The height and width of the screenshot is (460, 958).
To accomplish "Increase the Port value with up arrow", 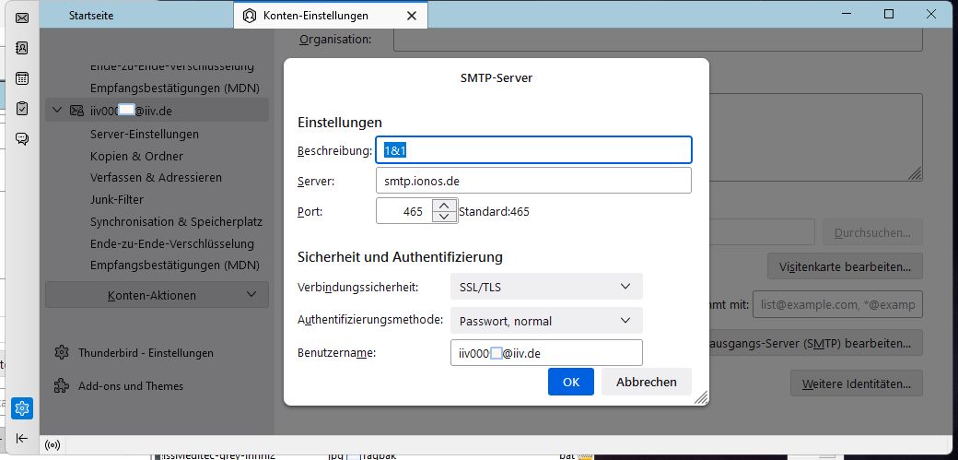I will point(444,206).
